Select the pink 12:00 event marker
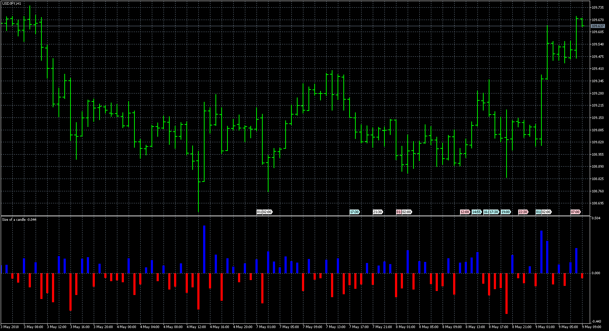The image size is (609, 331). pyautogui.click(x=465, y=212)
